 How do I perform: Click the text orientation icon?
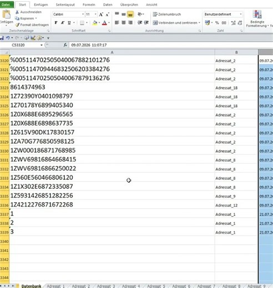(140, 14)
